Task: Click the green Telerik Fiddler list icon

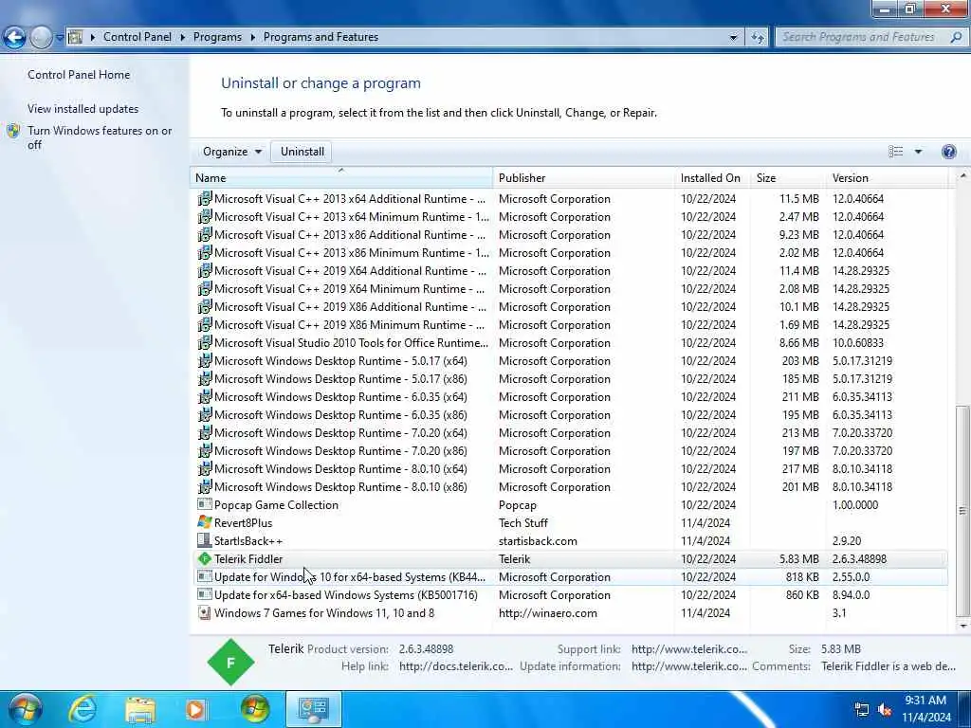Action: (205, 558)
